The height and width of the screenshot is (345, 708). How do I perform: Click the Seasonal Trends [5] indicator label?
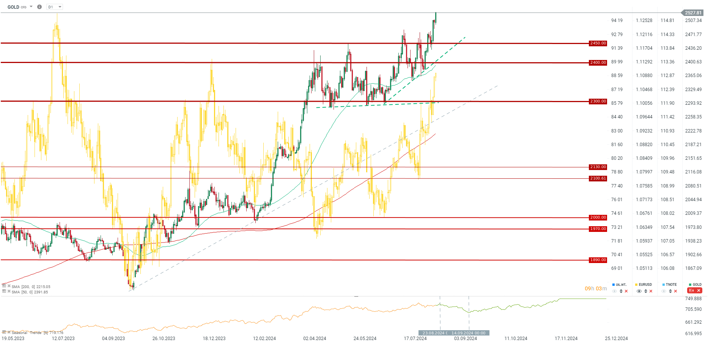pos(38,332)
